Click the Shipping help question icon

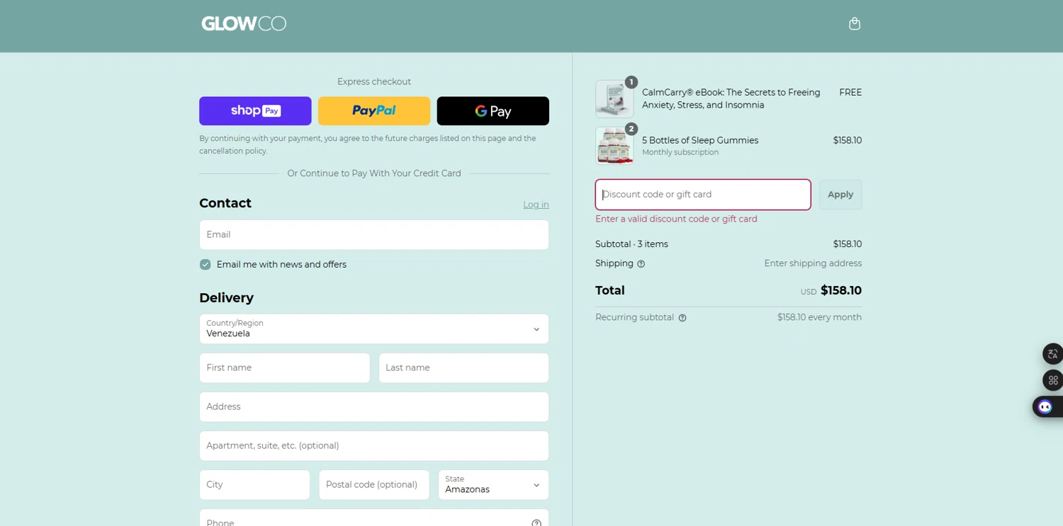(641, 264)
